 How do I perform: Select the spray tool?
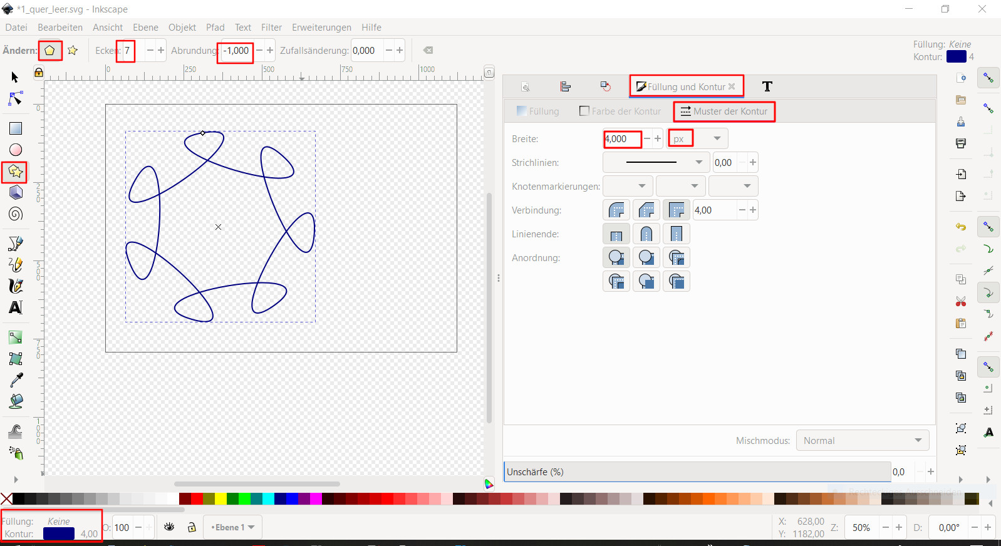point(15,453)
